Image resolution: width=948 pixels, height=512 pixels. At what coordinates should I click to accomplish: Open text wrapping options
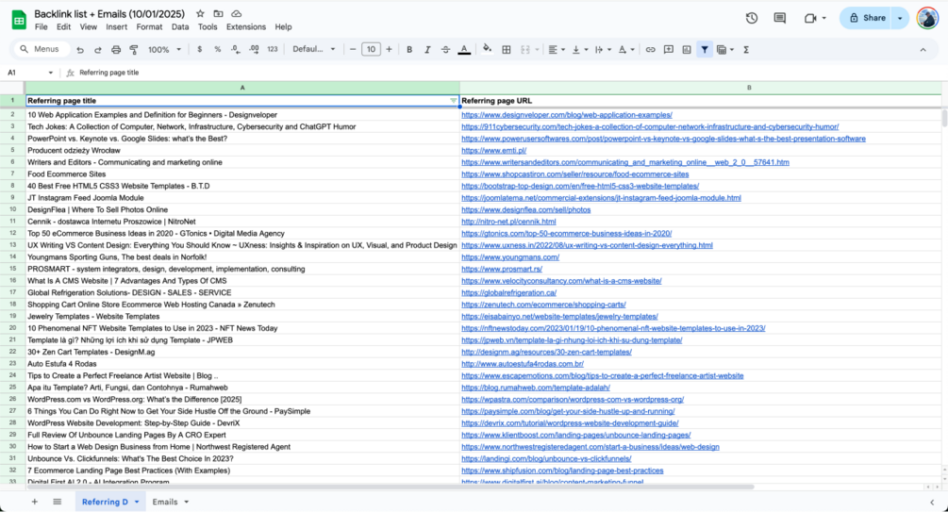pos(602,50)
